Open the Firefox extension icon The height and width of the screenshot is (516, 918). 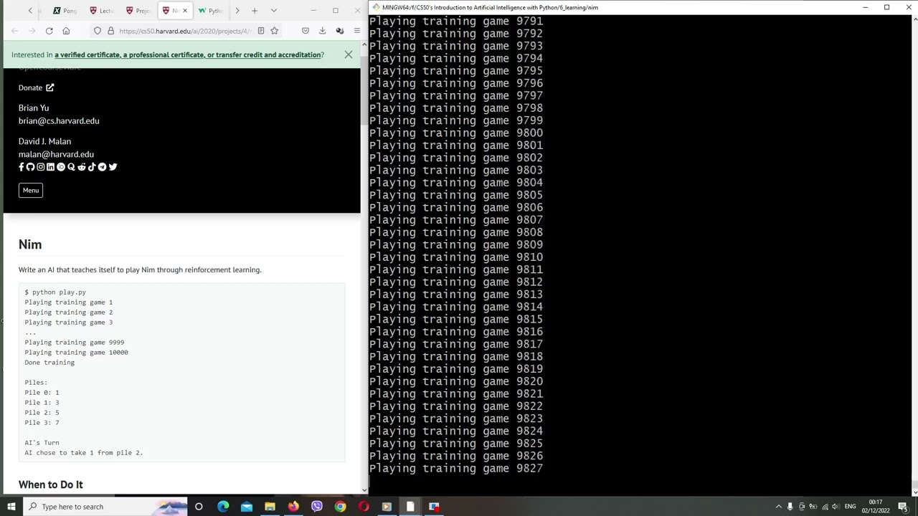339,31
